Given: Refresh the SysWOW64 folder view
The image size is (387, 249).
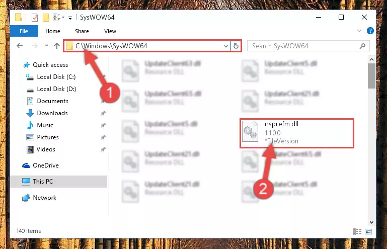Looking at the screenshot, I should 236,46.
